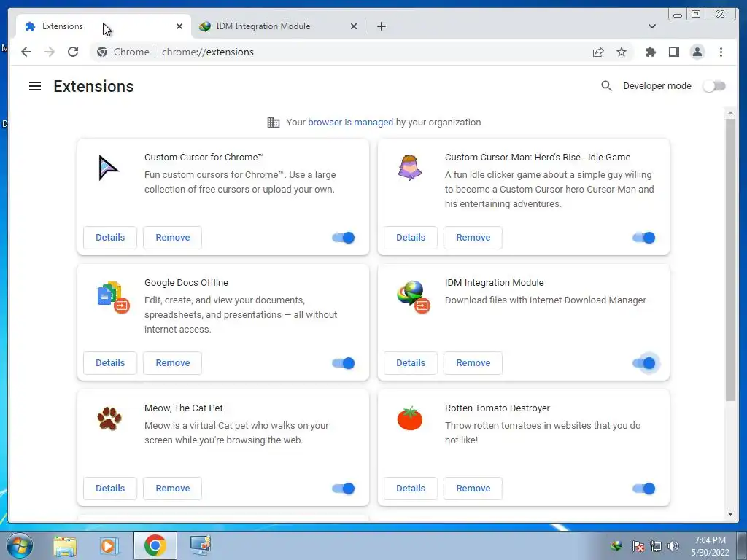Click the IDM system tray icon
The width and height of the screenshot is (747, 560).
(x=616, y=546)
